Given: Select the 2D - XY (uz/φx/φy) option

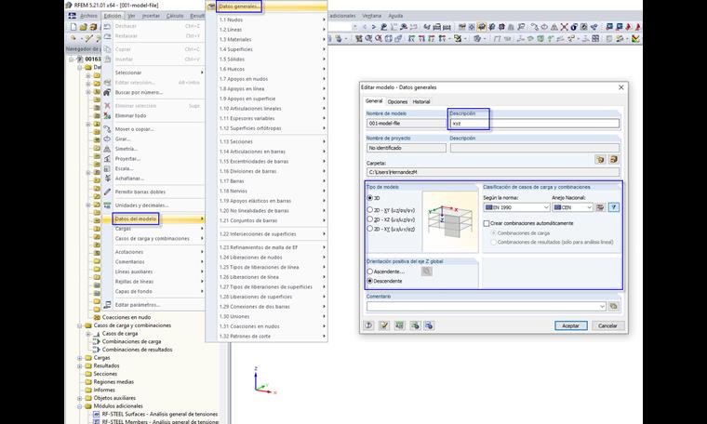Looking at the screenshot, I should [x=369, y=210].
